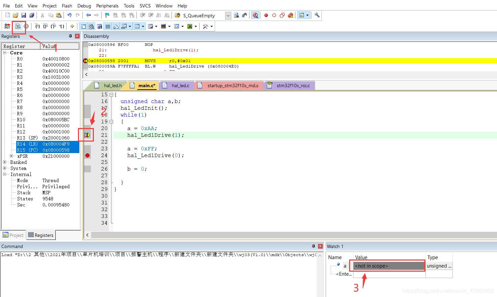This screenshot has height=297, width=497.
Task: Switch to the startup_stm32f10x_md.s tab
Action: click(229, 85)
